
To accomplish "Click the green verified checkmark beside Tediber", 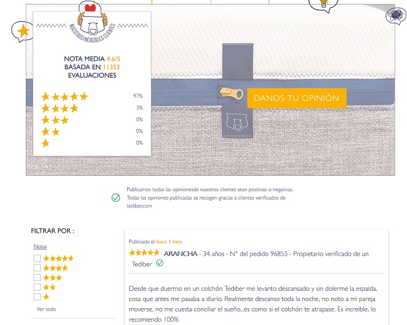I will 160,263.
